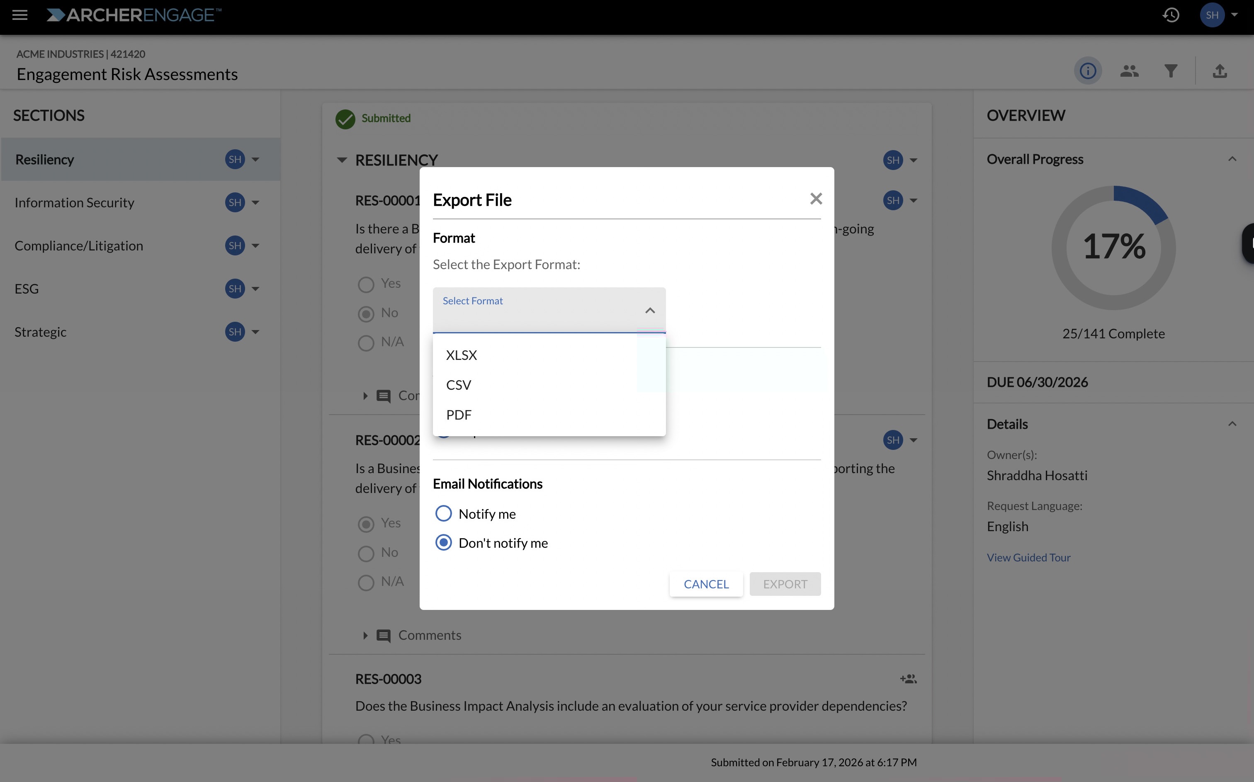The image size is (1254, 782).
Task: Collapse the Overall Progress panel
Action: tap(1232, 159)
